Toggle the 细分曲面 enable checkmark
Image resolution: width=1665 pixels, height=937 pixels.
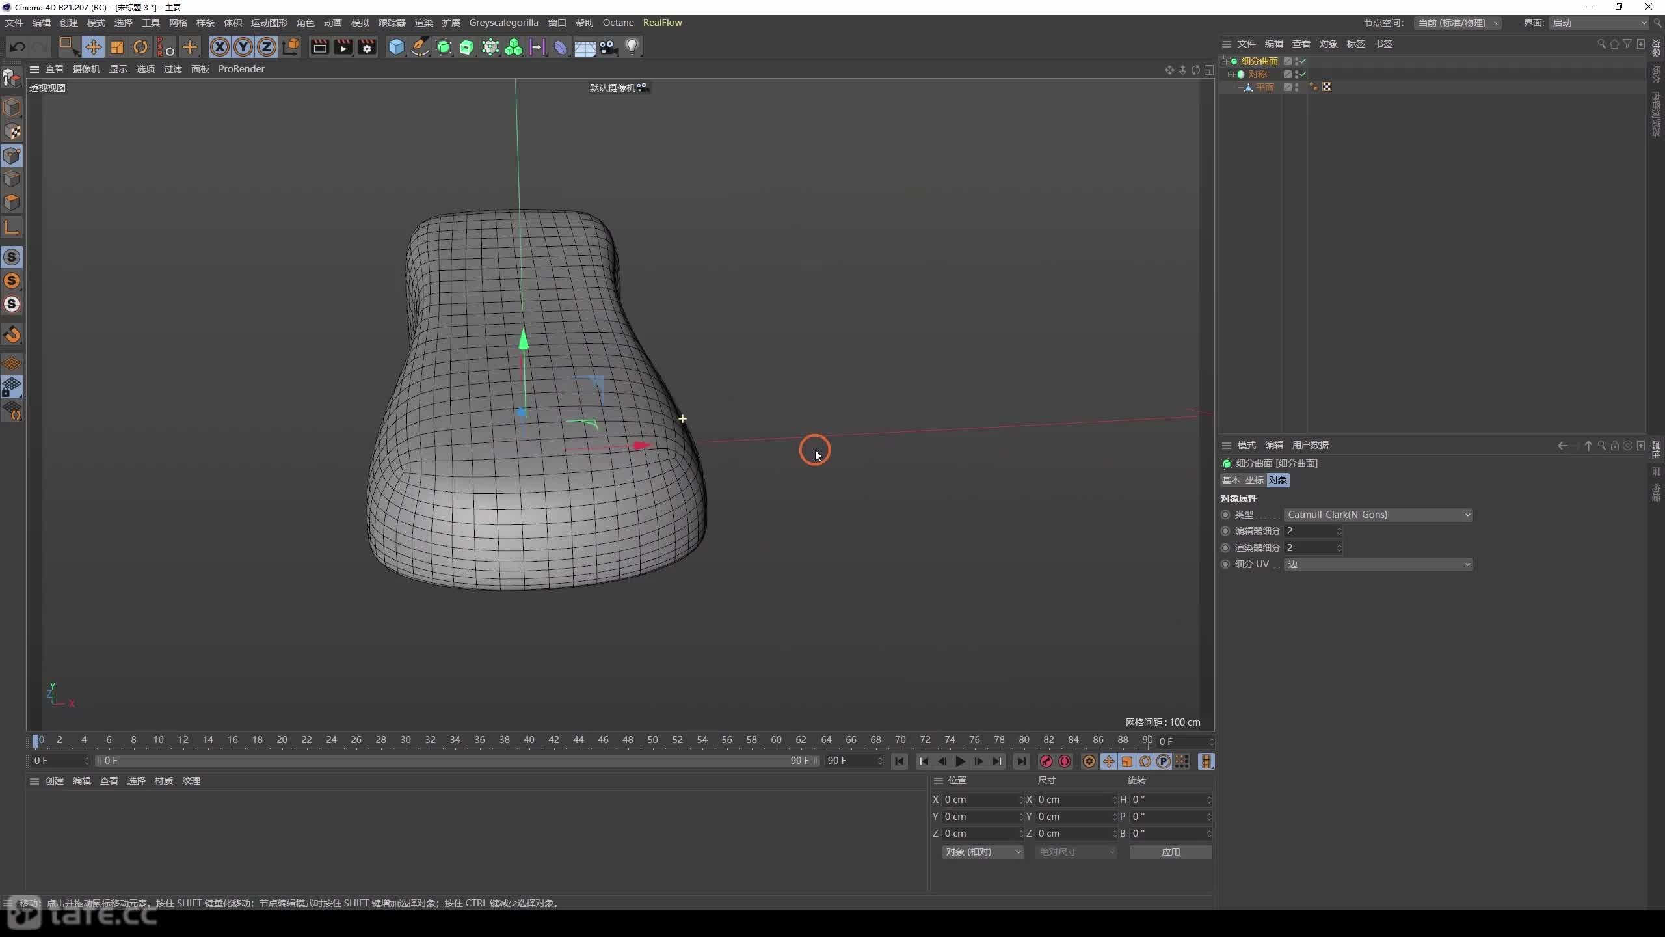click(1303, 61)
